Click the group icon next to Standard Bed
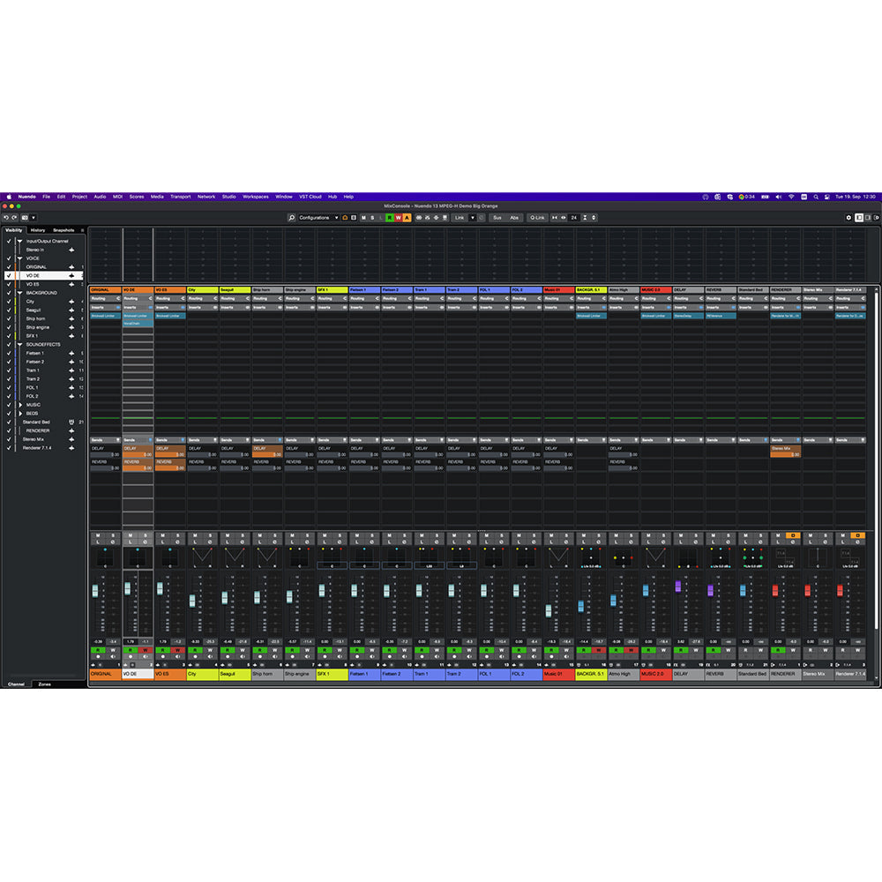The image size is (882, 882). [x=71, y=422]
